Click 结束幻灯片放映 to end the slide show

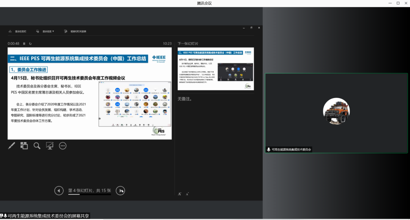point(75,31)
